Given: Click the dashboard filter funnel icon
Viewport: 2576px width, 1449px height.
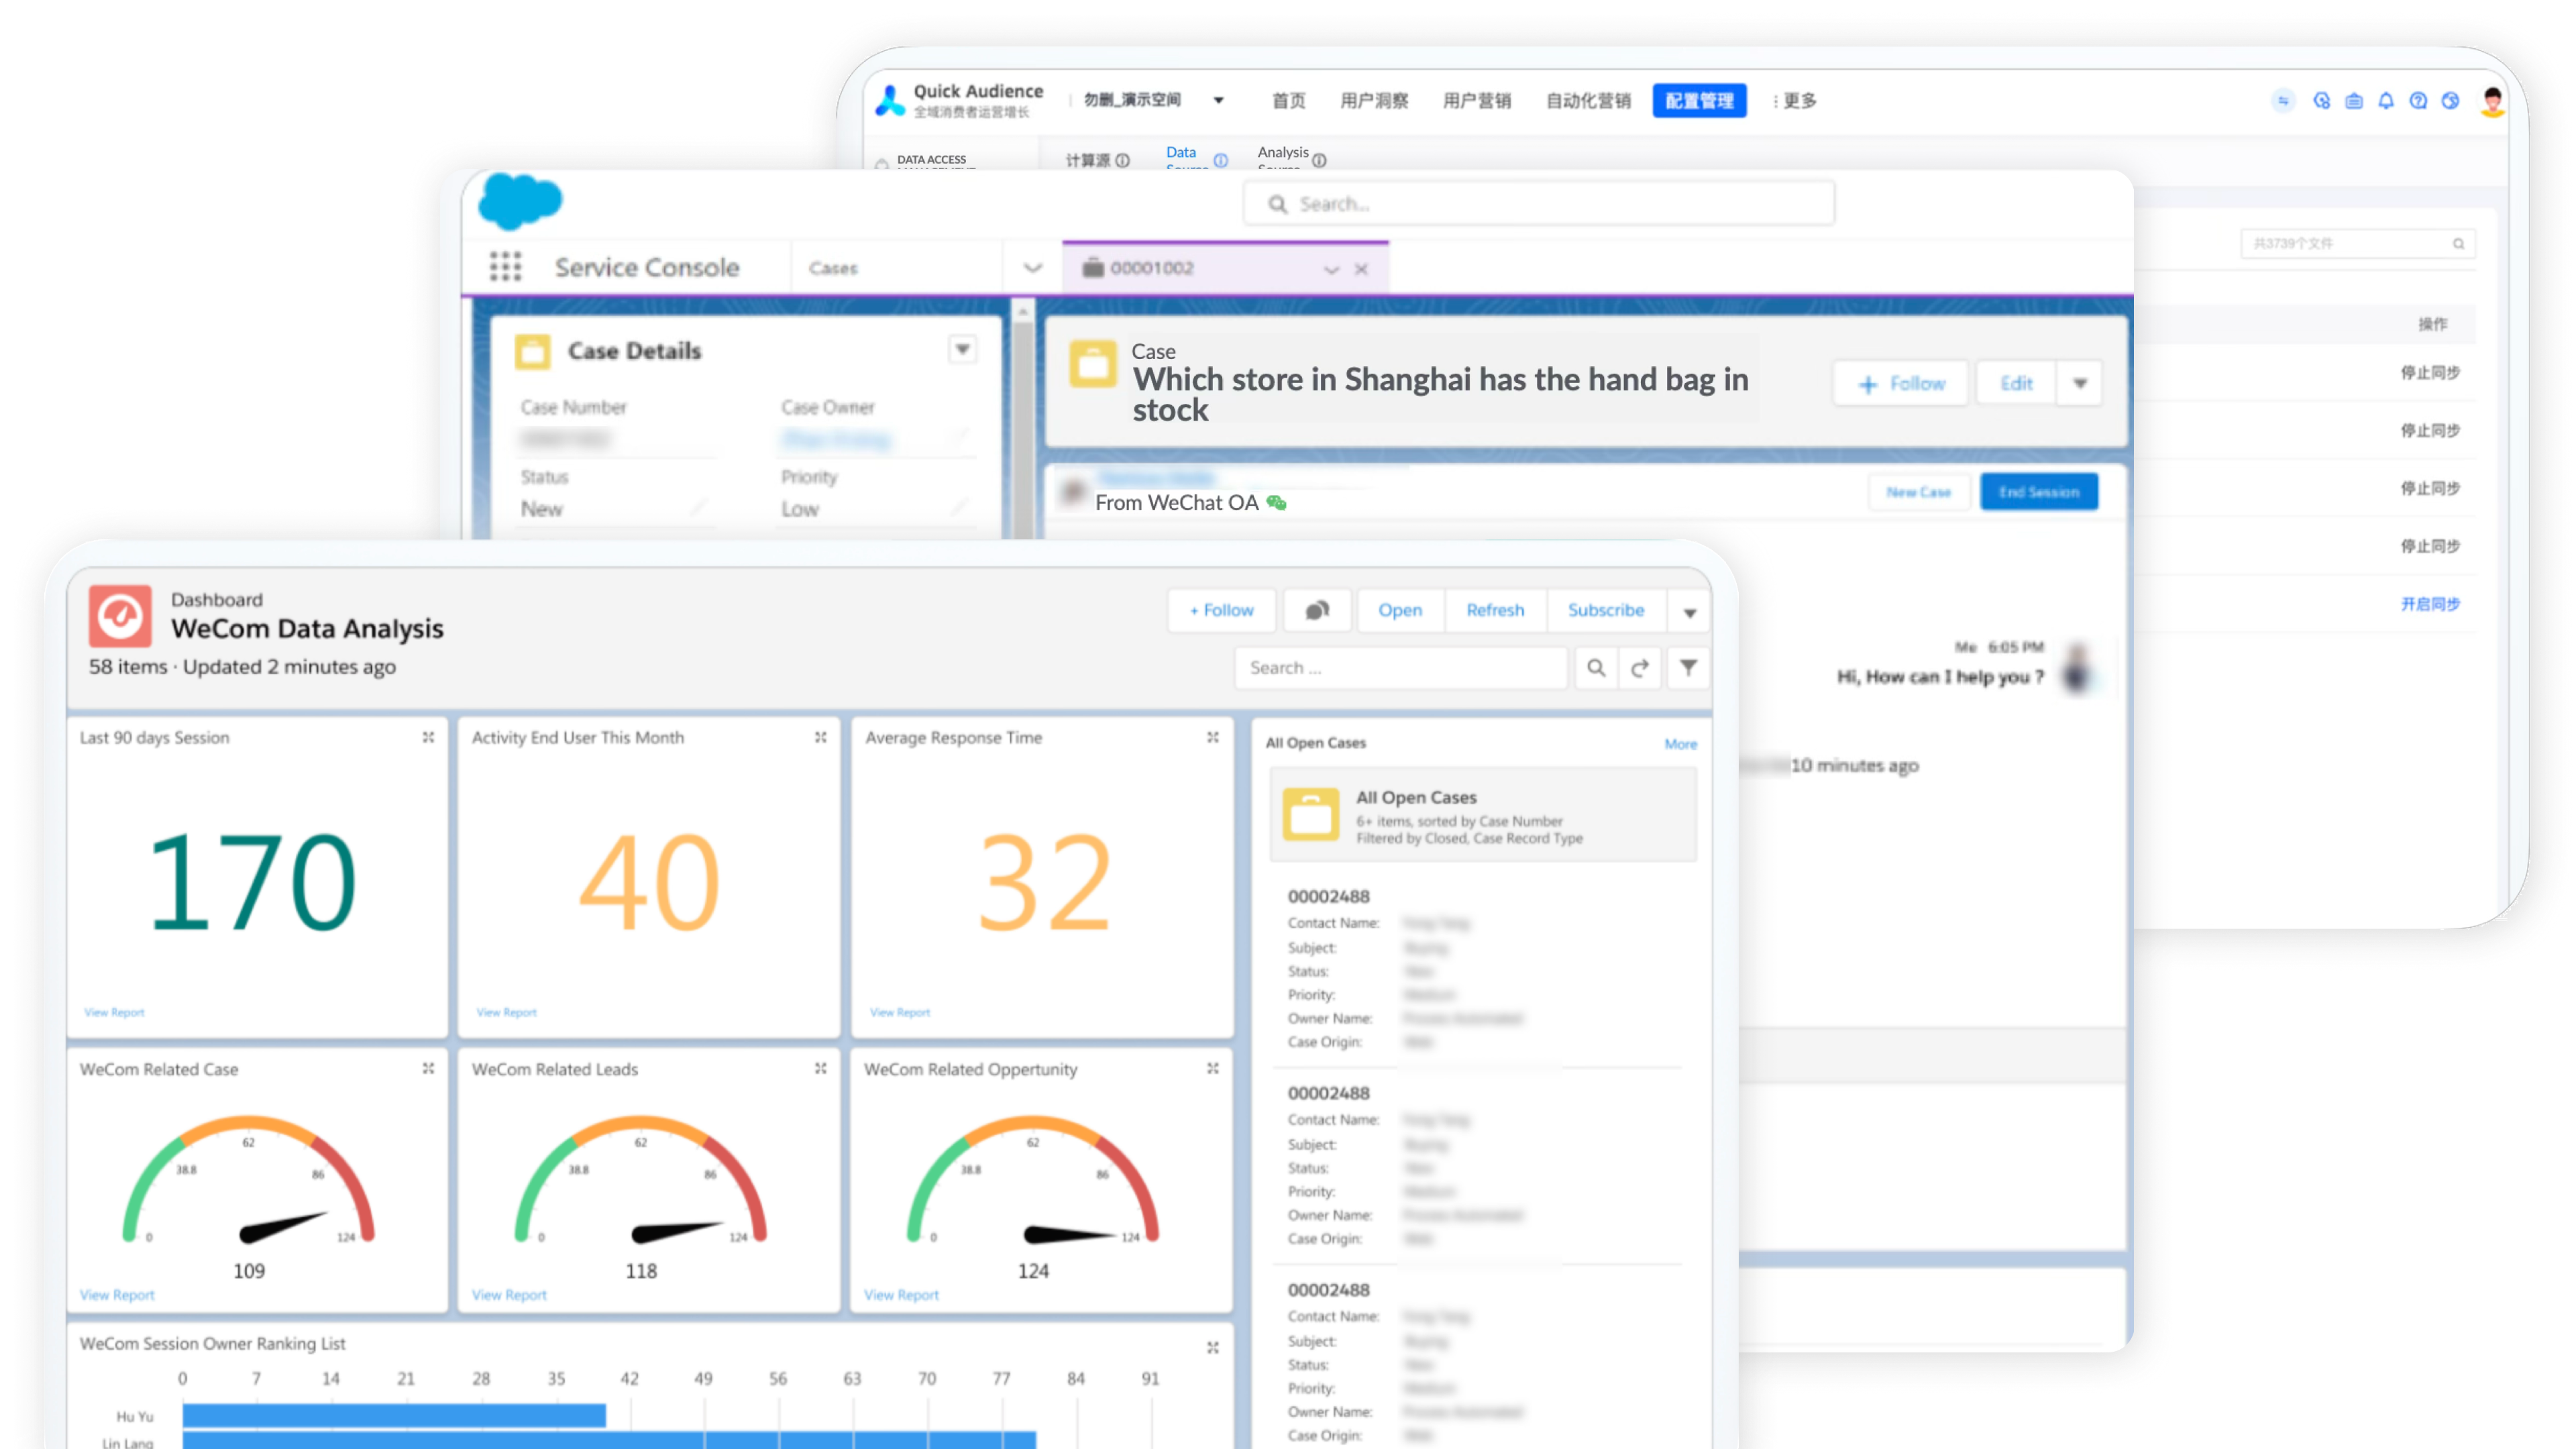Looking at the screenshot, I should 1688,668.
